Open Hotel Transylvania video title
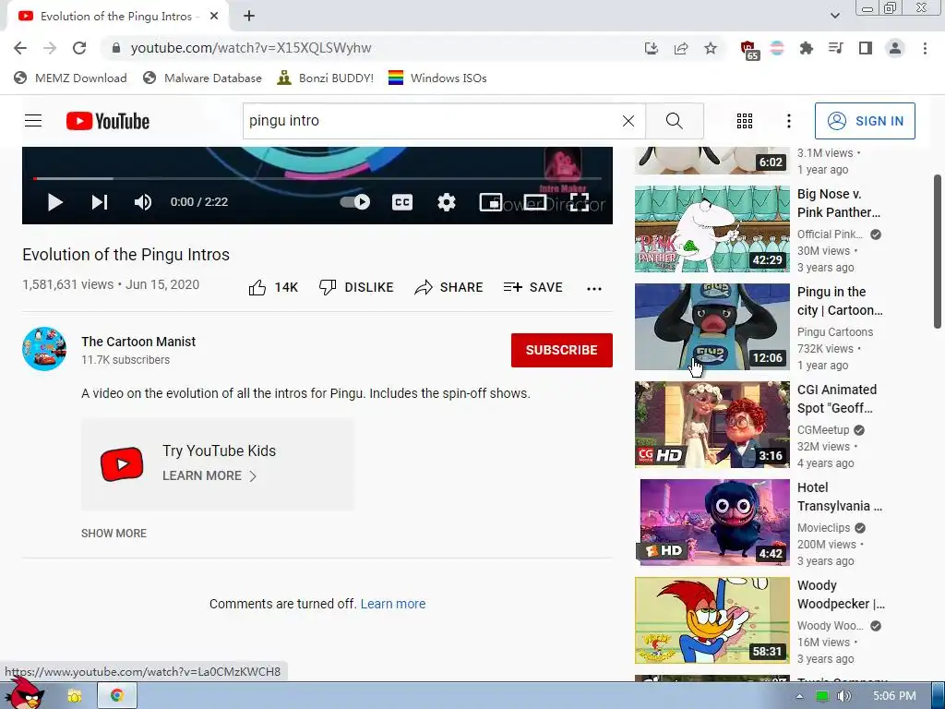Viewport: 945px width, 709px height. 840,497
